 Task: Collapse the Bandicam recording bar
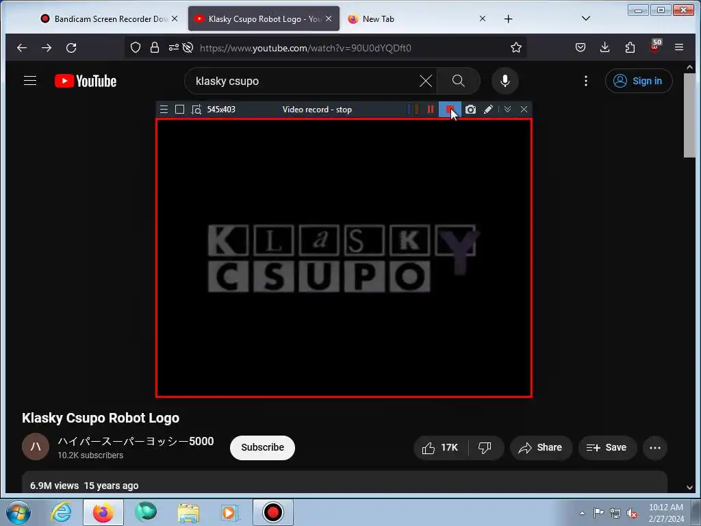click(507, 110)
